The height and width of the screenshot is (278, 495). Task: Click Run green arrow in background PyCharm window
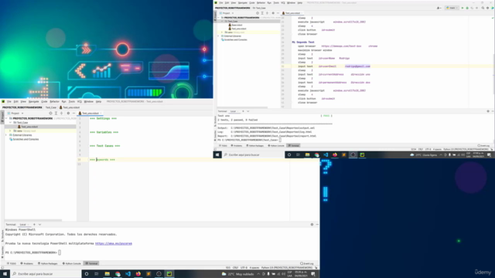(463, 8)
